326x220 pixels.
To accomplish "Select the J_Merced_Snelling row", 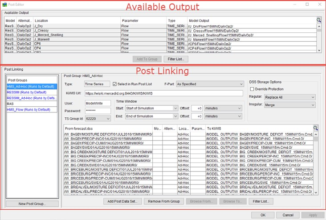I will (160, 35).
